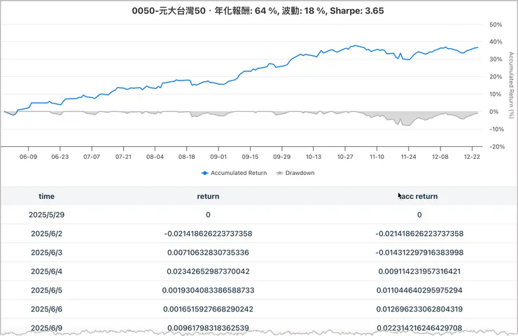Screen dimensions: 518x336
Task: Select the date cell 2025/6/4
Action: pyautogui.click(x=47, y=271)
